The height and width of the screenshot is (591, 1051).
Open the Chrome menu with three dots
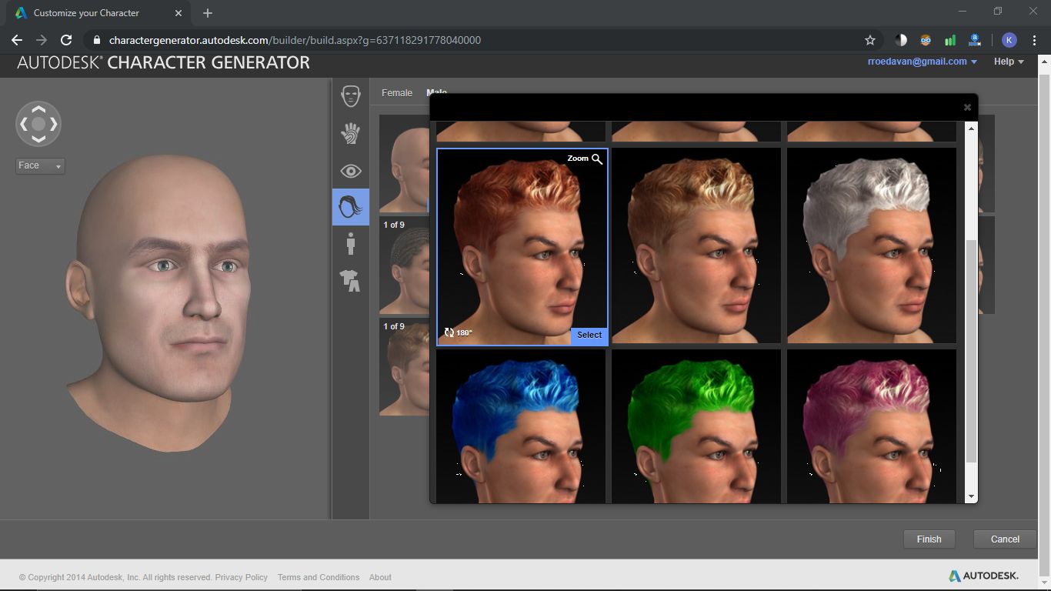[1035, 40]
